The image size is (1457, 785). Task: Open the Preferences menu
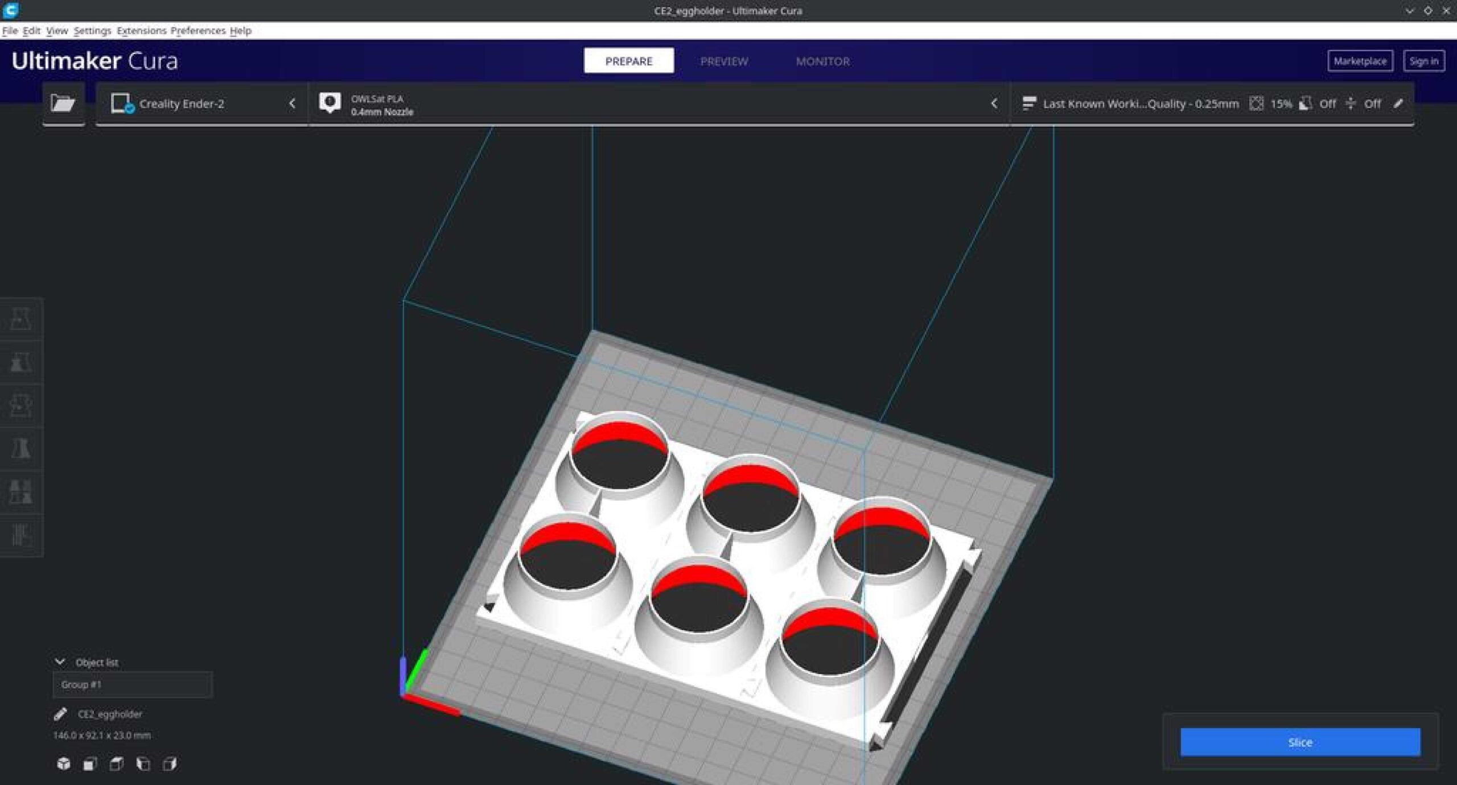point(198,31)
